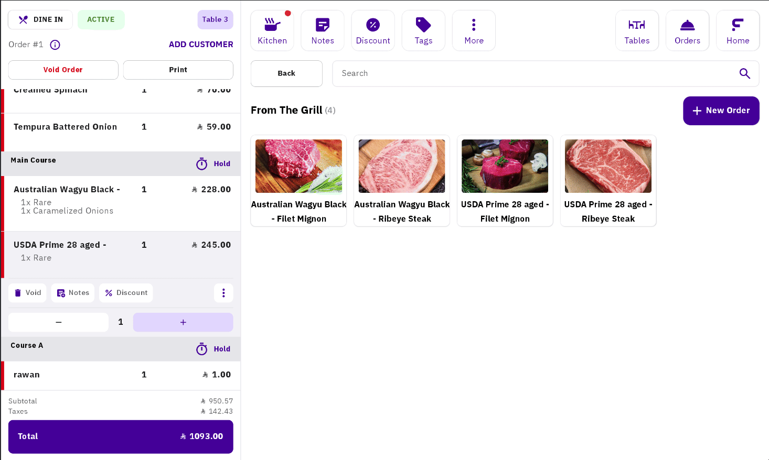This screenshot has width=769, height=460.
Task: Go to the Tables view
Action: pyautogui.click(x=636, y=30)
